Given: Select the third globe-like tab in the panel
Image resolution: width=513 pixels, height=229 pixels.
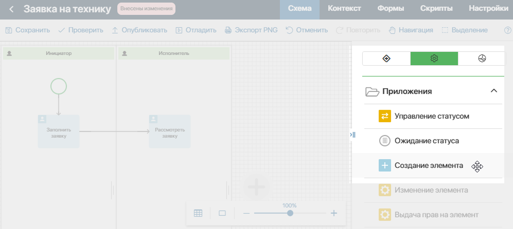Looking at the screenshot, I should (x=482, y=59).
